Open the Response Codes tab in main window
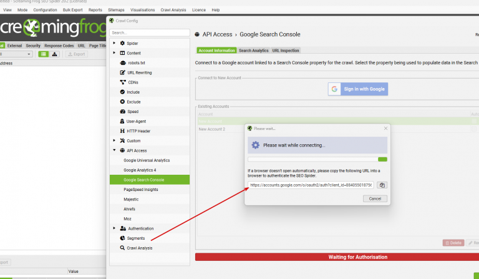This screenshot has height=279, width=479. click(x=59, y=46)
